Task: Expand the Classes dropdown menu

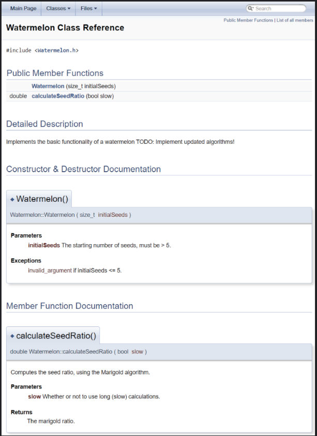Action: pyautogui.click(x=58, y=8)
